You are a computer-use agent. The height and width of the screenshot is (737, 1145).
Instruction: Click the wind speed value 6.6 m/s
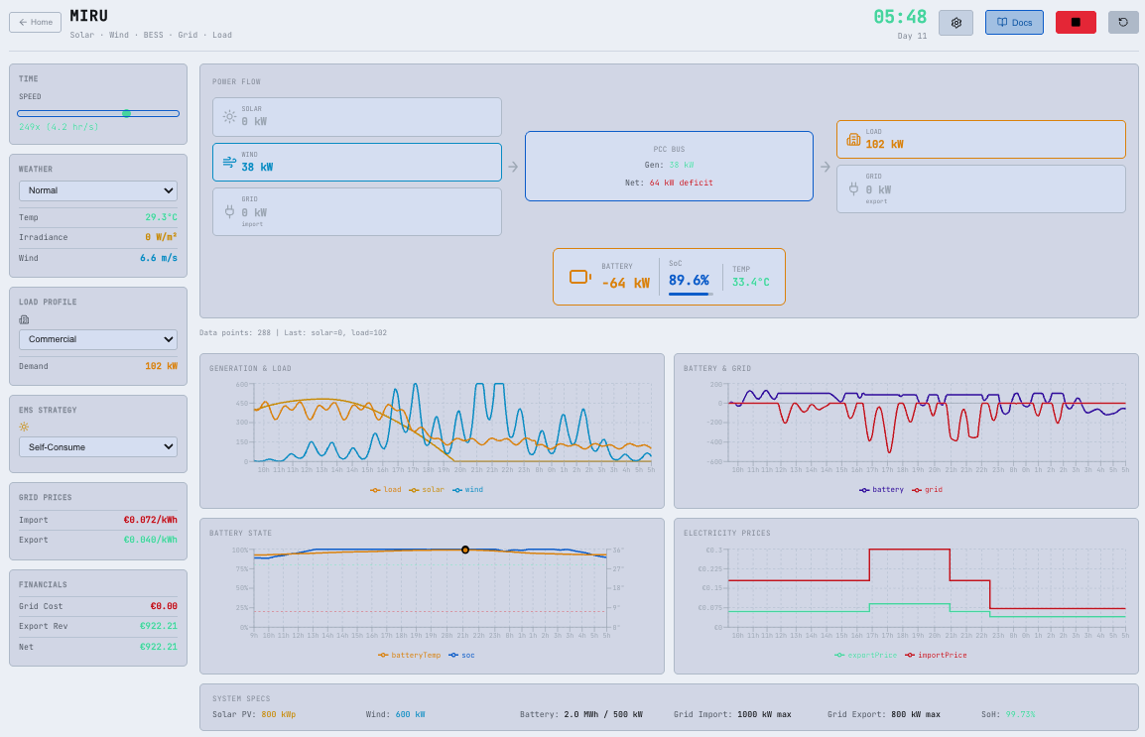click(x=159, y=258)
